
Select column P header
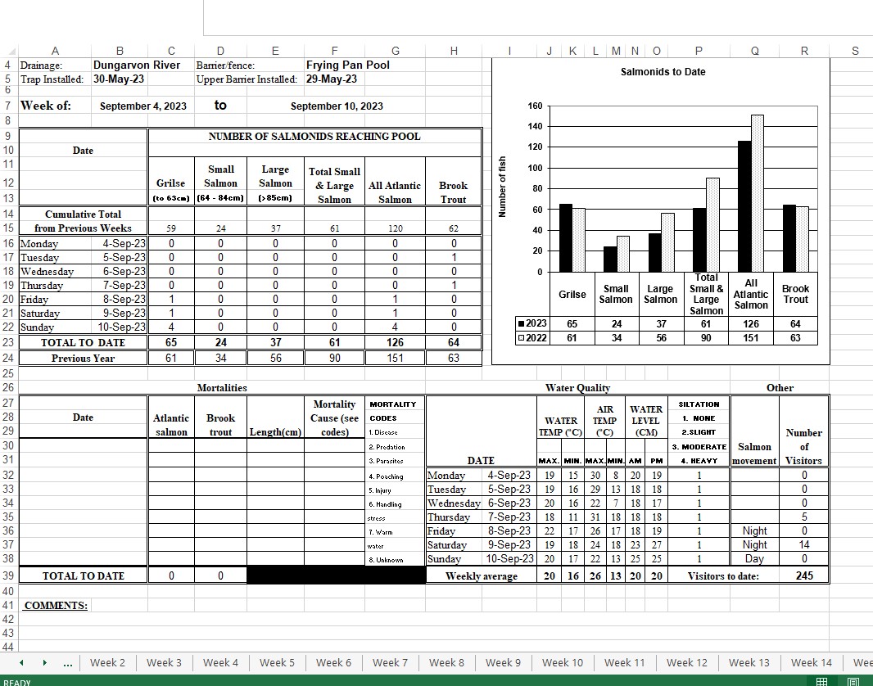pyautogui.click(x=699, y=52)
